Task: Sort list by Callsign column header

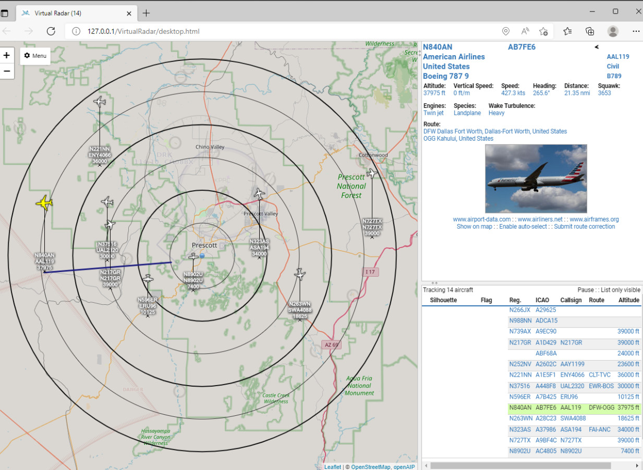Action: [571, 300]
